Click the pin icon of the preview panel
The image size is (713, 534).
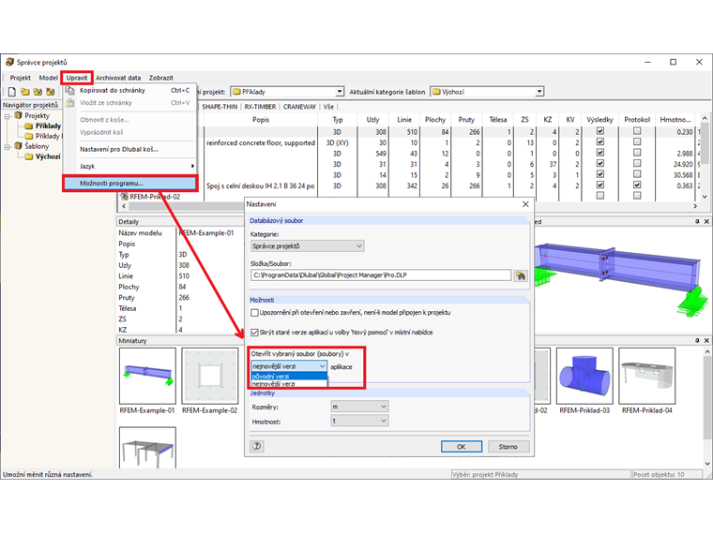[x=697, y=222]
